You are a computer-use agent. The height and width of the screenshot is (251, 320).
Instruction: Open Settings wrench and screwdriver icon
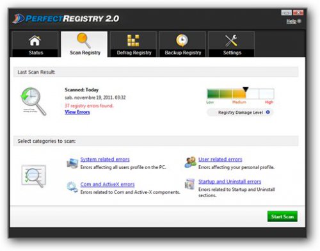click(231, 40)
